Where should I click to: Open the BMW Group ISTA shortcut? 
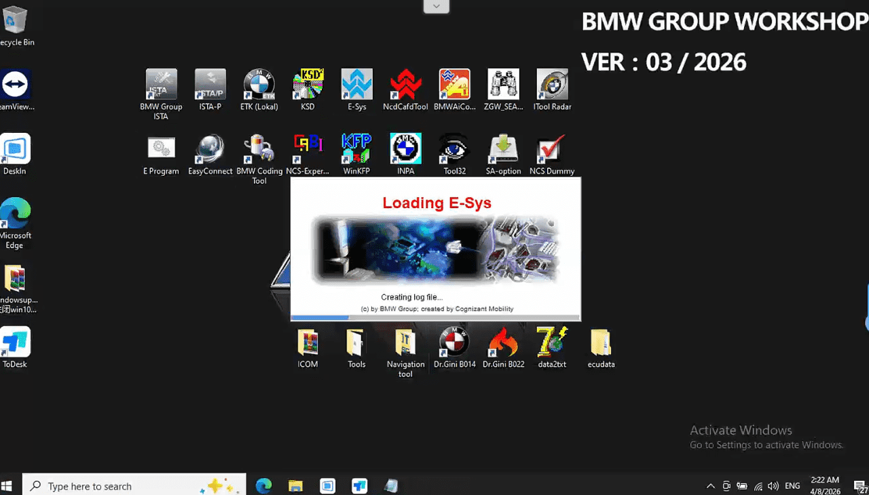coord(161,85)
